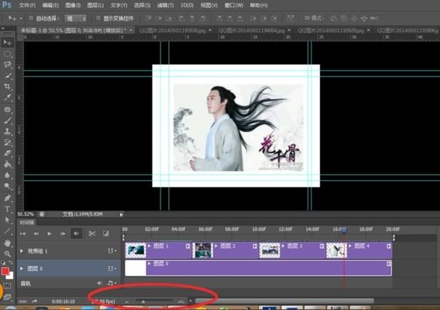The height and width of the screenshot is (310, 440).
Task: Click the zoom percentage field 50.52%
Action: click(x=26, y=214)
